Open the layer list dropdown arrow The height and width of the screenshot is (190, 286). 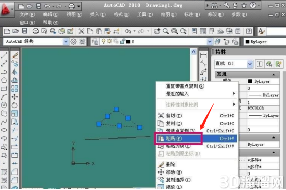click(210, 42)
